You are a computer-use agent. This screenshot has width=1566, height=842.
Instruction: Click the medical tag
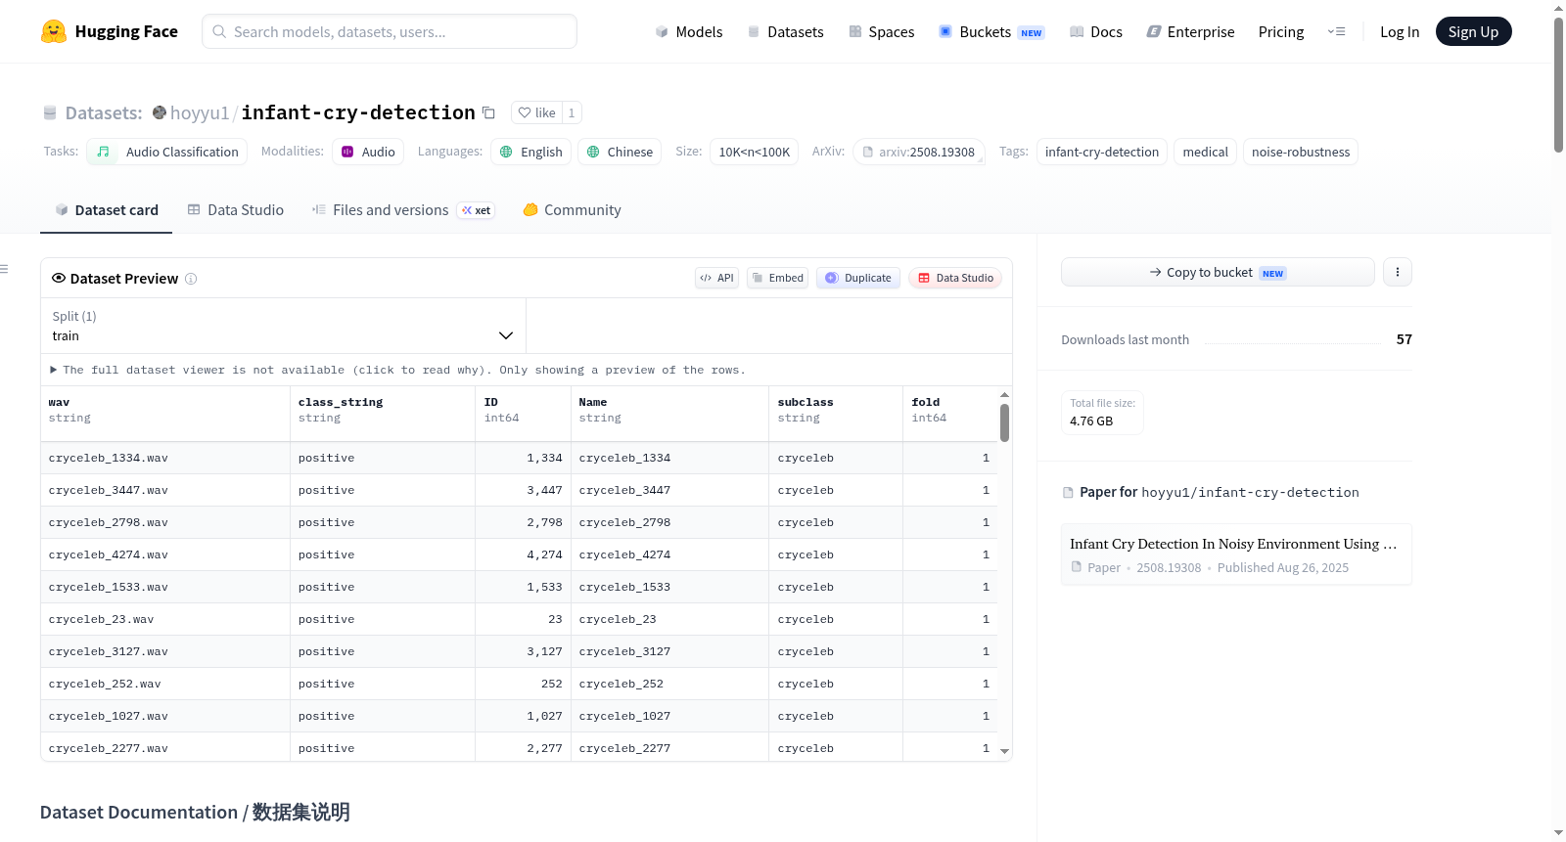pos(1205,152)
